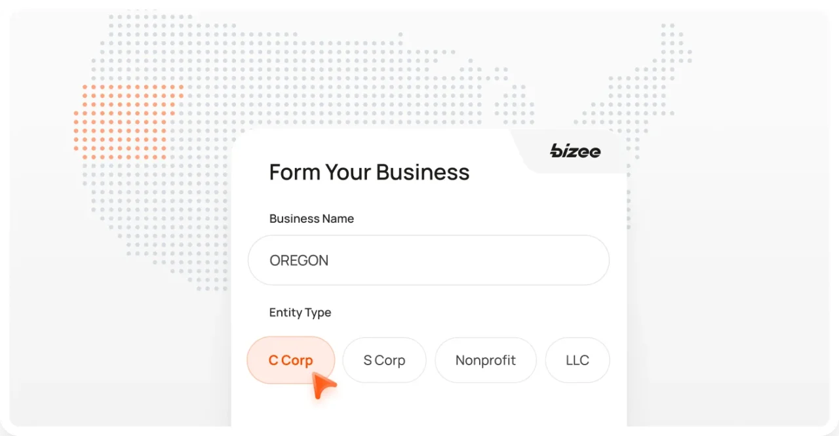839x436 pixels.
Task: Click inside the OREGON business name field
Action: 428,260
